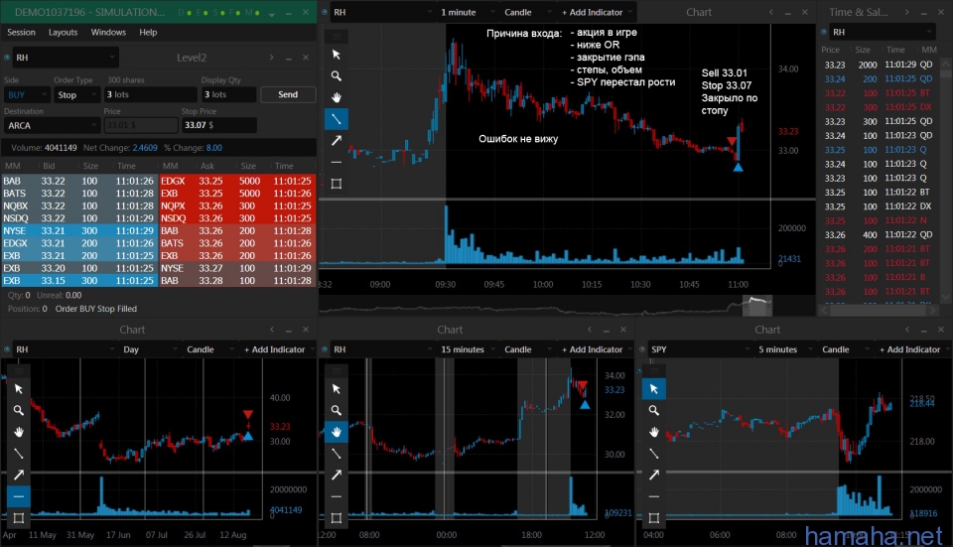The width and height of the screenshot is (953, 547).
Task: Open the Candle style dropdown in 1 minute chart
Action: pos(527,12)
